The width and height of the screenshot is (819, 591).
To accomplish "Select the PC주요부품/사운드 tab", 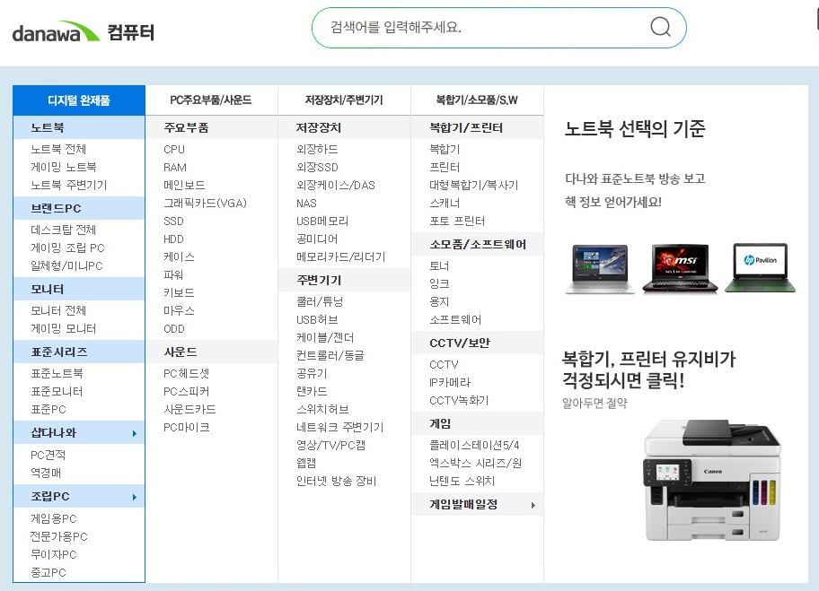I will point(211,100).
